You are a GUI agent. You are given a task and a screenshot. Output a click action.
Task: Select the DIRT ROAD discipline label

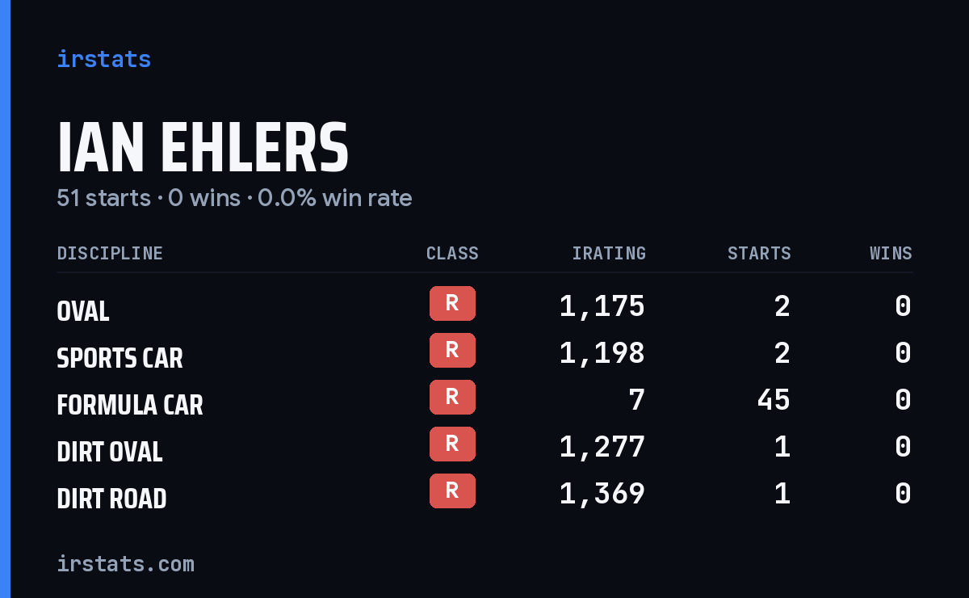[111, 499]
